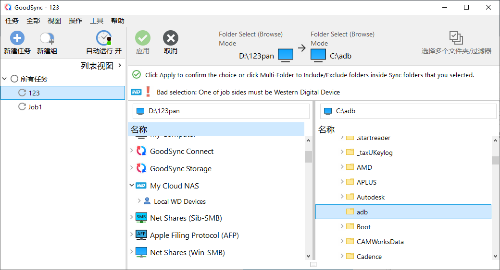Click the sync direction arrow between folders
Image resolution: width=500 pixels, height=270 pixels.
click(301, 48)
